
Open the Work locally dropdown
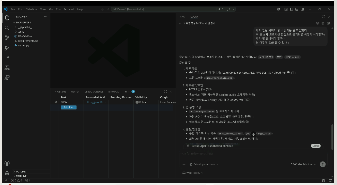point(193,173)
